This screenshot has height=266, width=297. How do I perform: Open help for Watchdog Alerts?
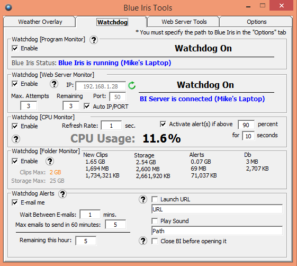point(62,194)
